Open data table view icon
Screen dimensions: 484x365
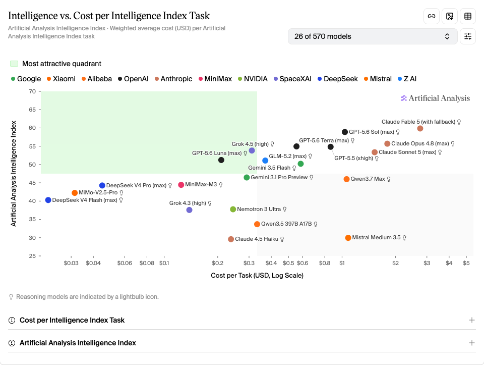[x=468, y=16]
